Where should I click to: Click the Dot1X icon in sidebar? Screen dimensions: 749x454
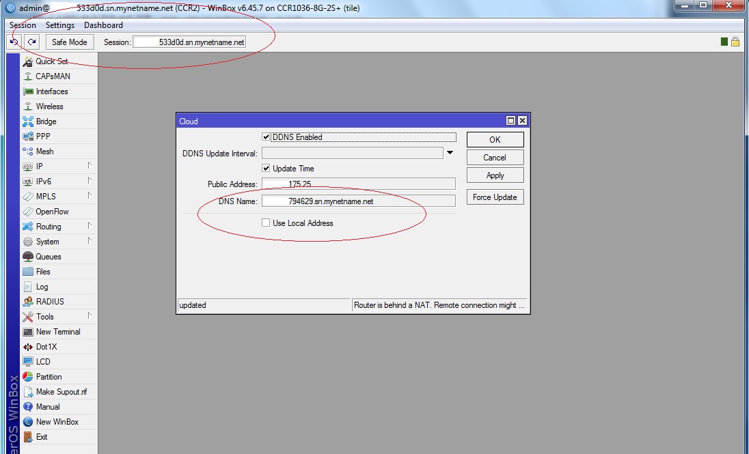click(28, 347)
